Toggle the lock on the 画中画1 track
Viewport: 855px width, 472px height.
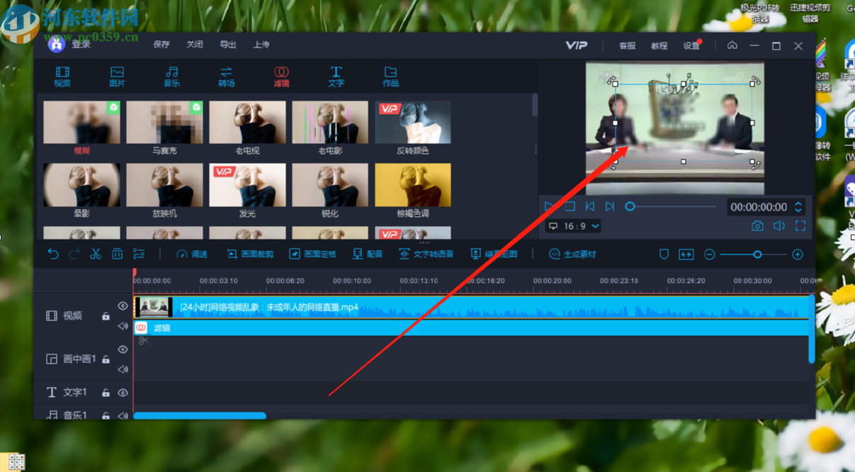pos(106,359)
